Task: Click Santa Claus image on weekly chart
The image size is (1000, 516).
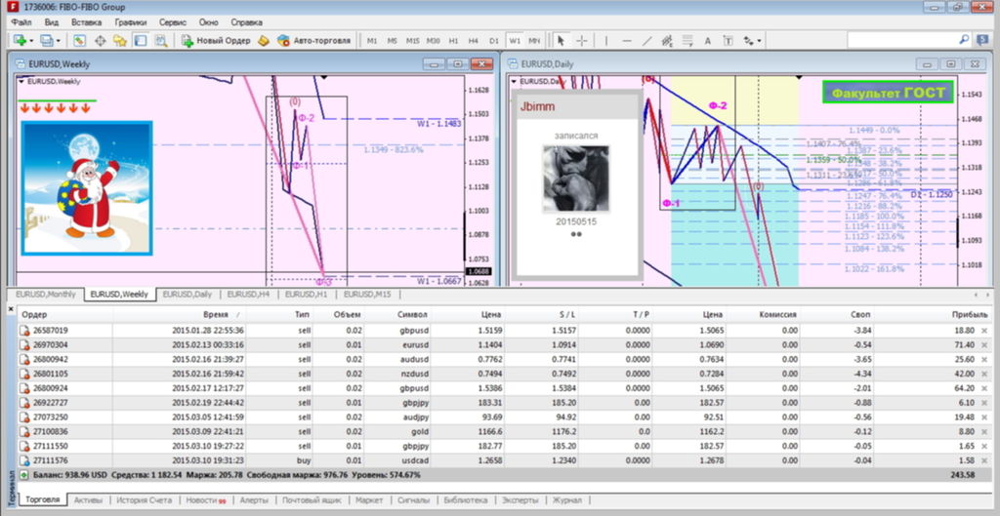Action: 87,188
